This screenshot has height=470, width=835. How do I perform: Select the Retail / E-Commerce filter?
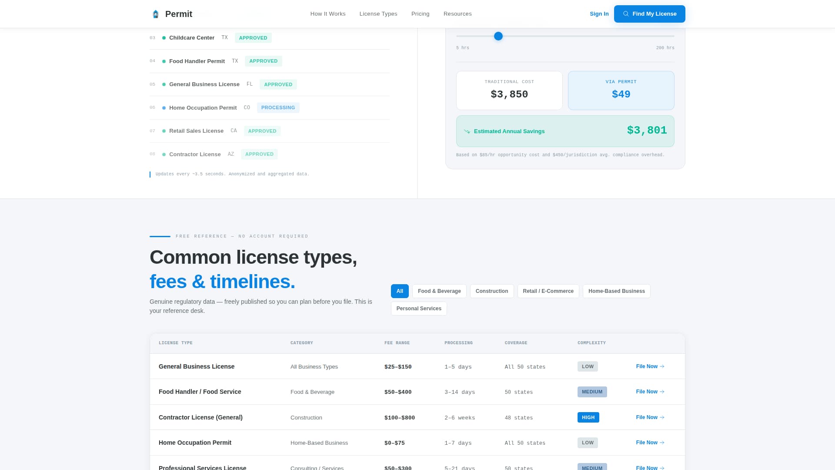point(548,291)
